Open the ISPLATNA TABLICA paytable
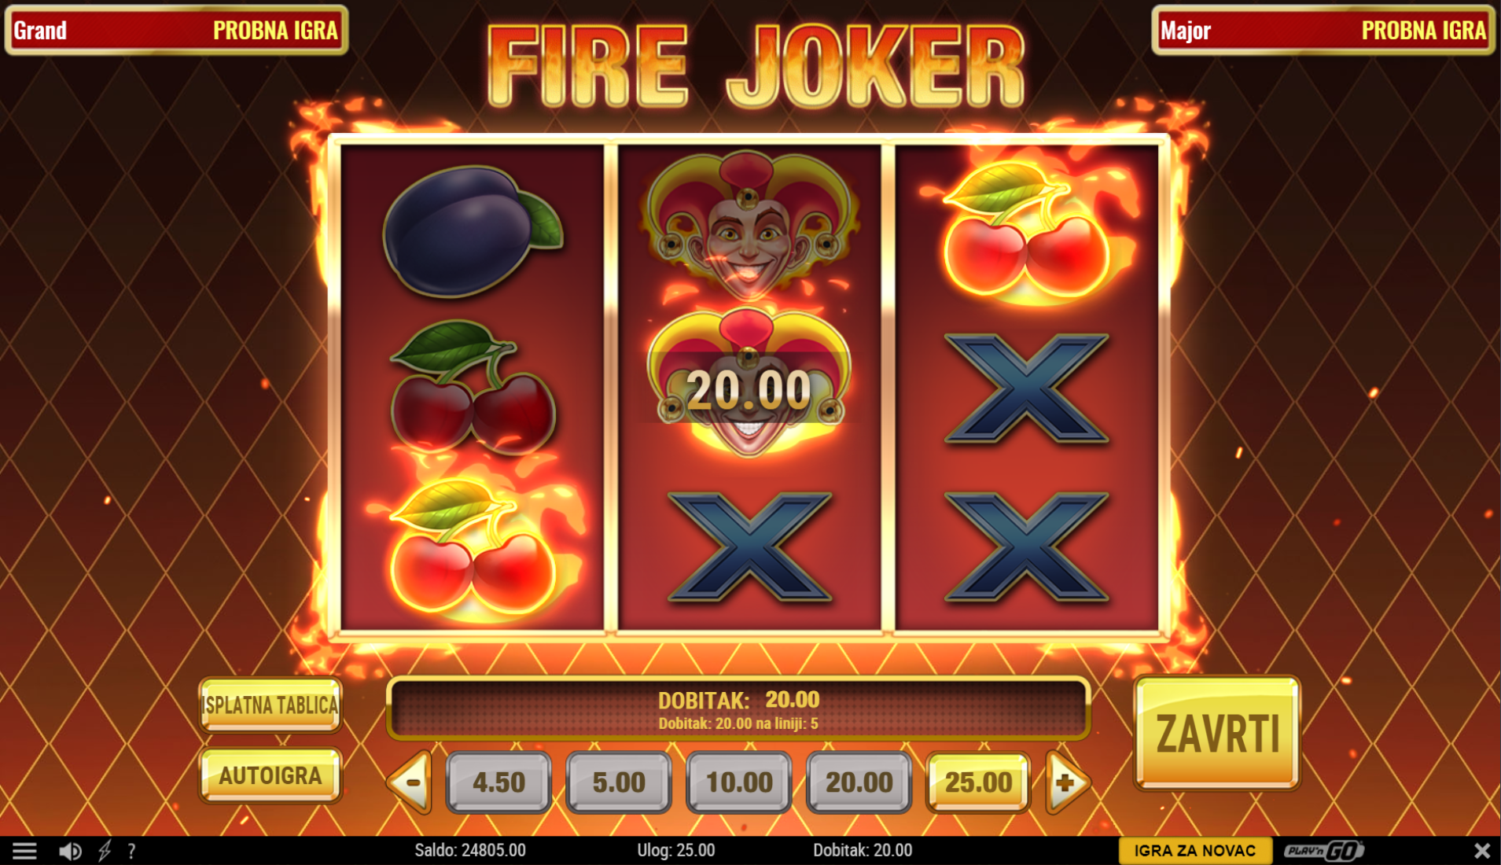Screen dimensions: 1501x865 270,705
